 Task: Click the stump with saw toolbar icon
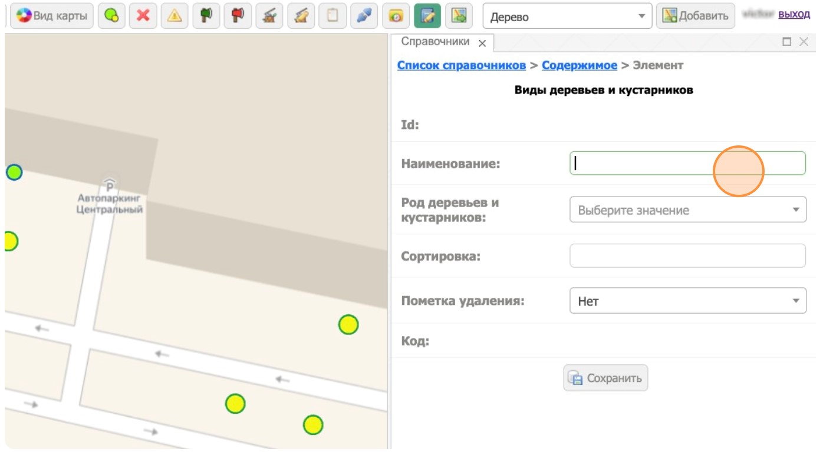269,16
